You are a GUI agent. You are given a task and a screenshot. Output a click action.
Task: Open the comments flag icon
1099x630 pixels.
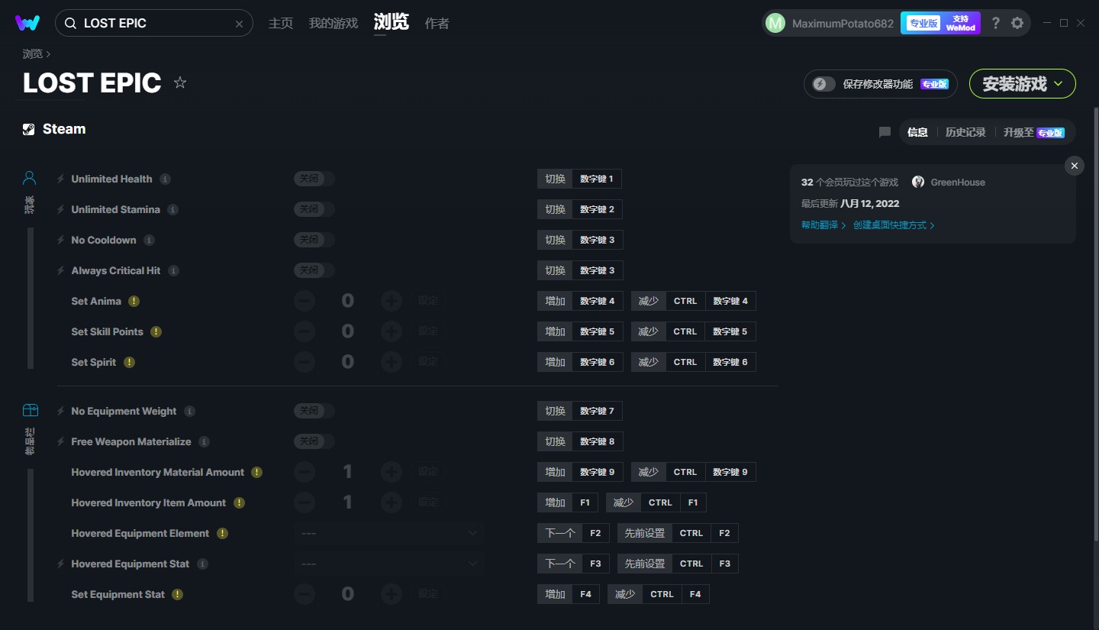click(885, 132)
